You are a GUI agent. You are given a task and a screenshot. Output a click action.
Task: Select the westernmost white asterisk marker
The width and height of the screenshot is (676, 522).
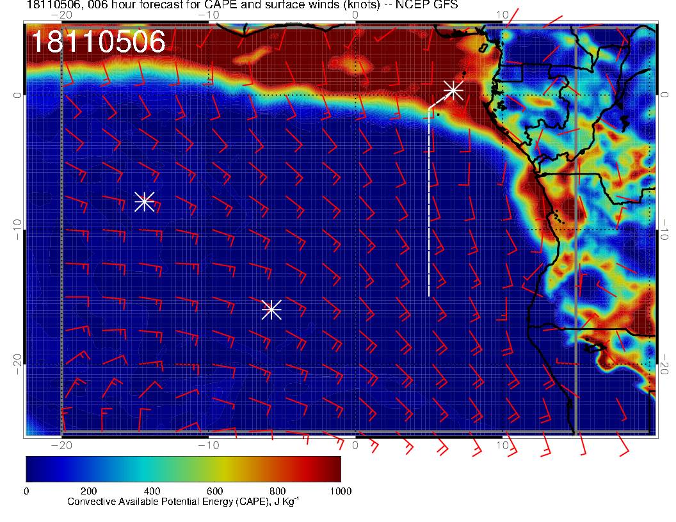tap(144, 201)
